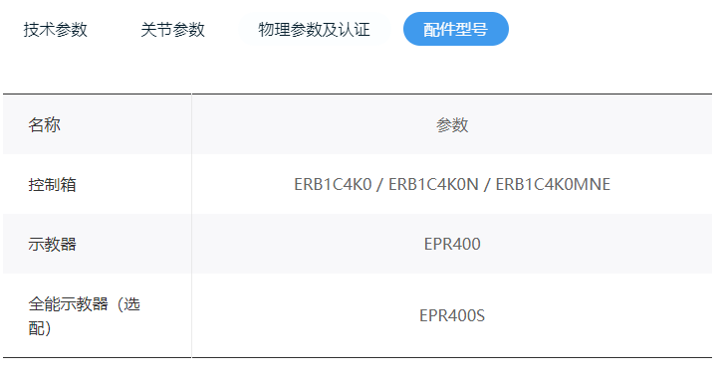Click the ERB1C4K0N model text

pos(433,184)
